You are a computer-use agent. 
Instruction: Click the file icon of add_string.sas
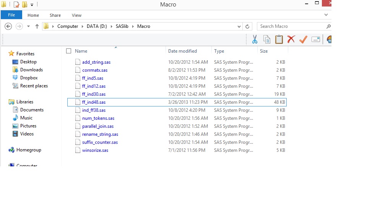click(x=78, y=62)
